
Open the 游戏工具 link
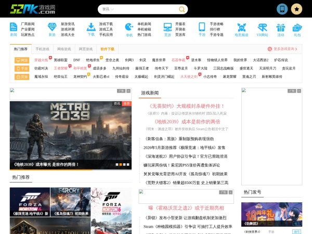coord(106,29)
